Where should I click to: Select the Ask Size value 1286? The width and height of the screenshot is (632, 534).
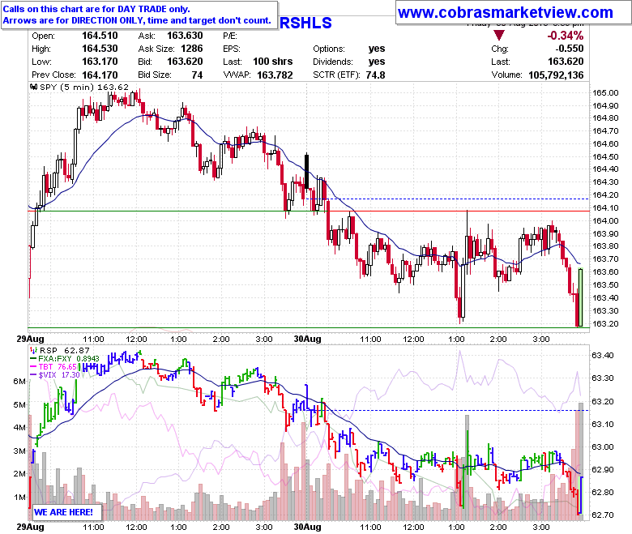pos(192,49)
